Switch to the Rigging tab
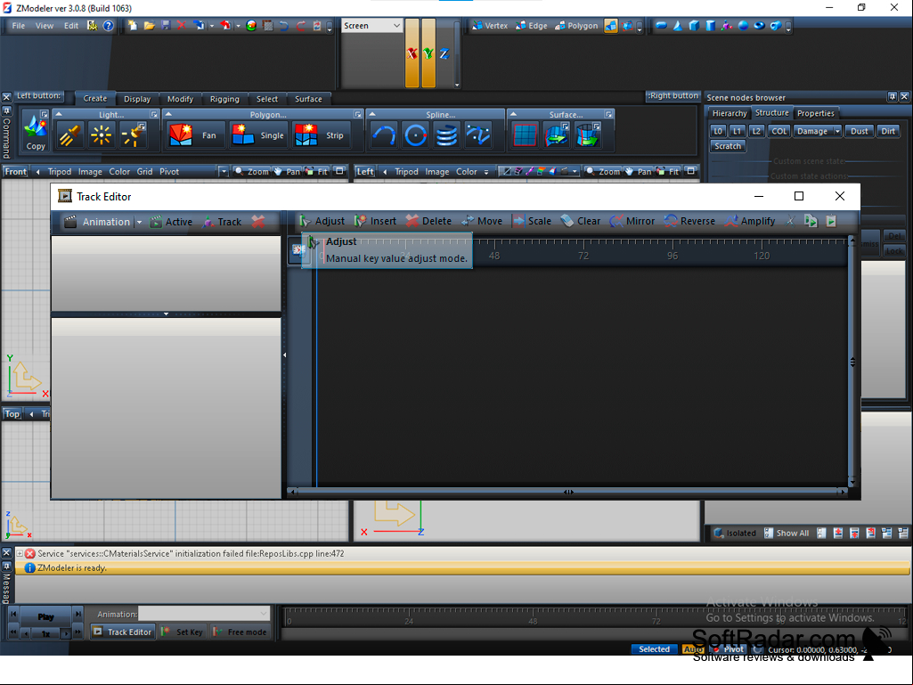 click(224, 99)
